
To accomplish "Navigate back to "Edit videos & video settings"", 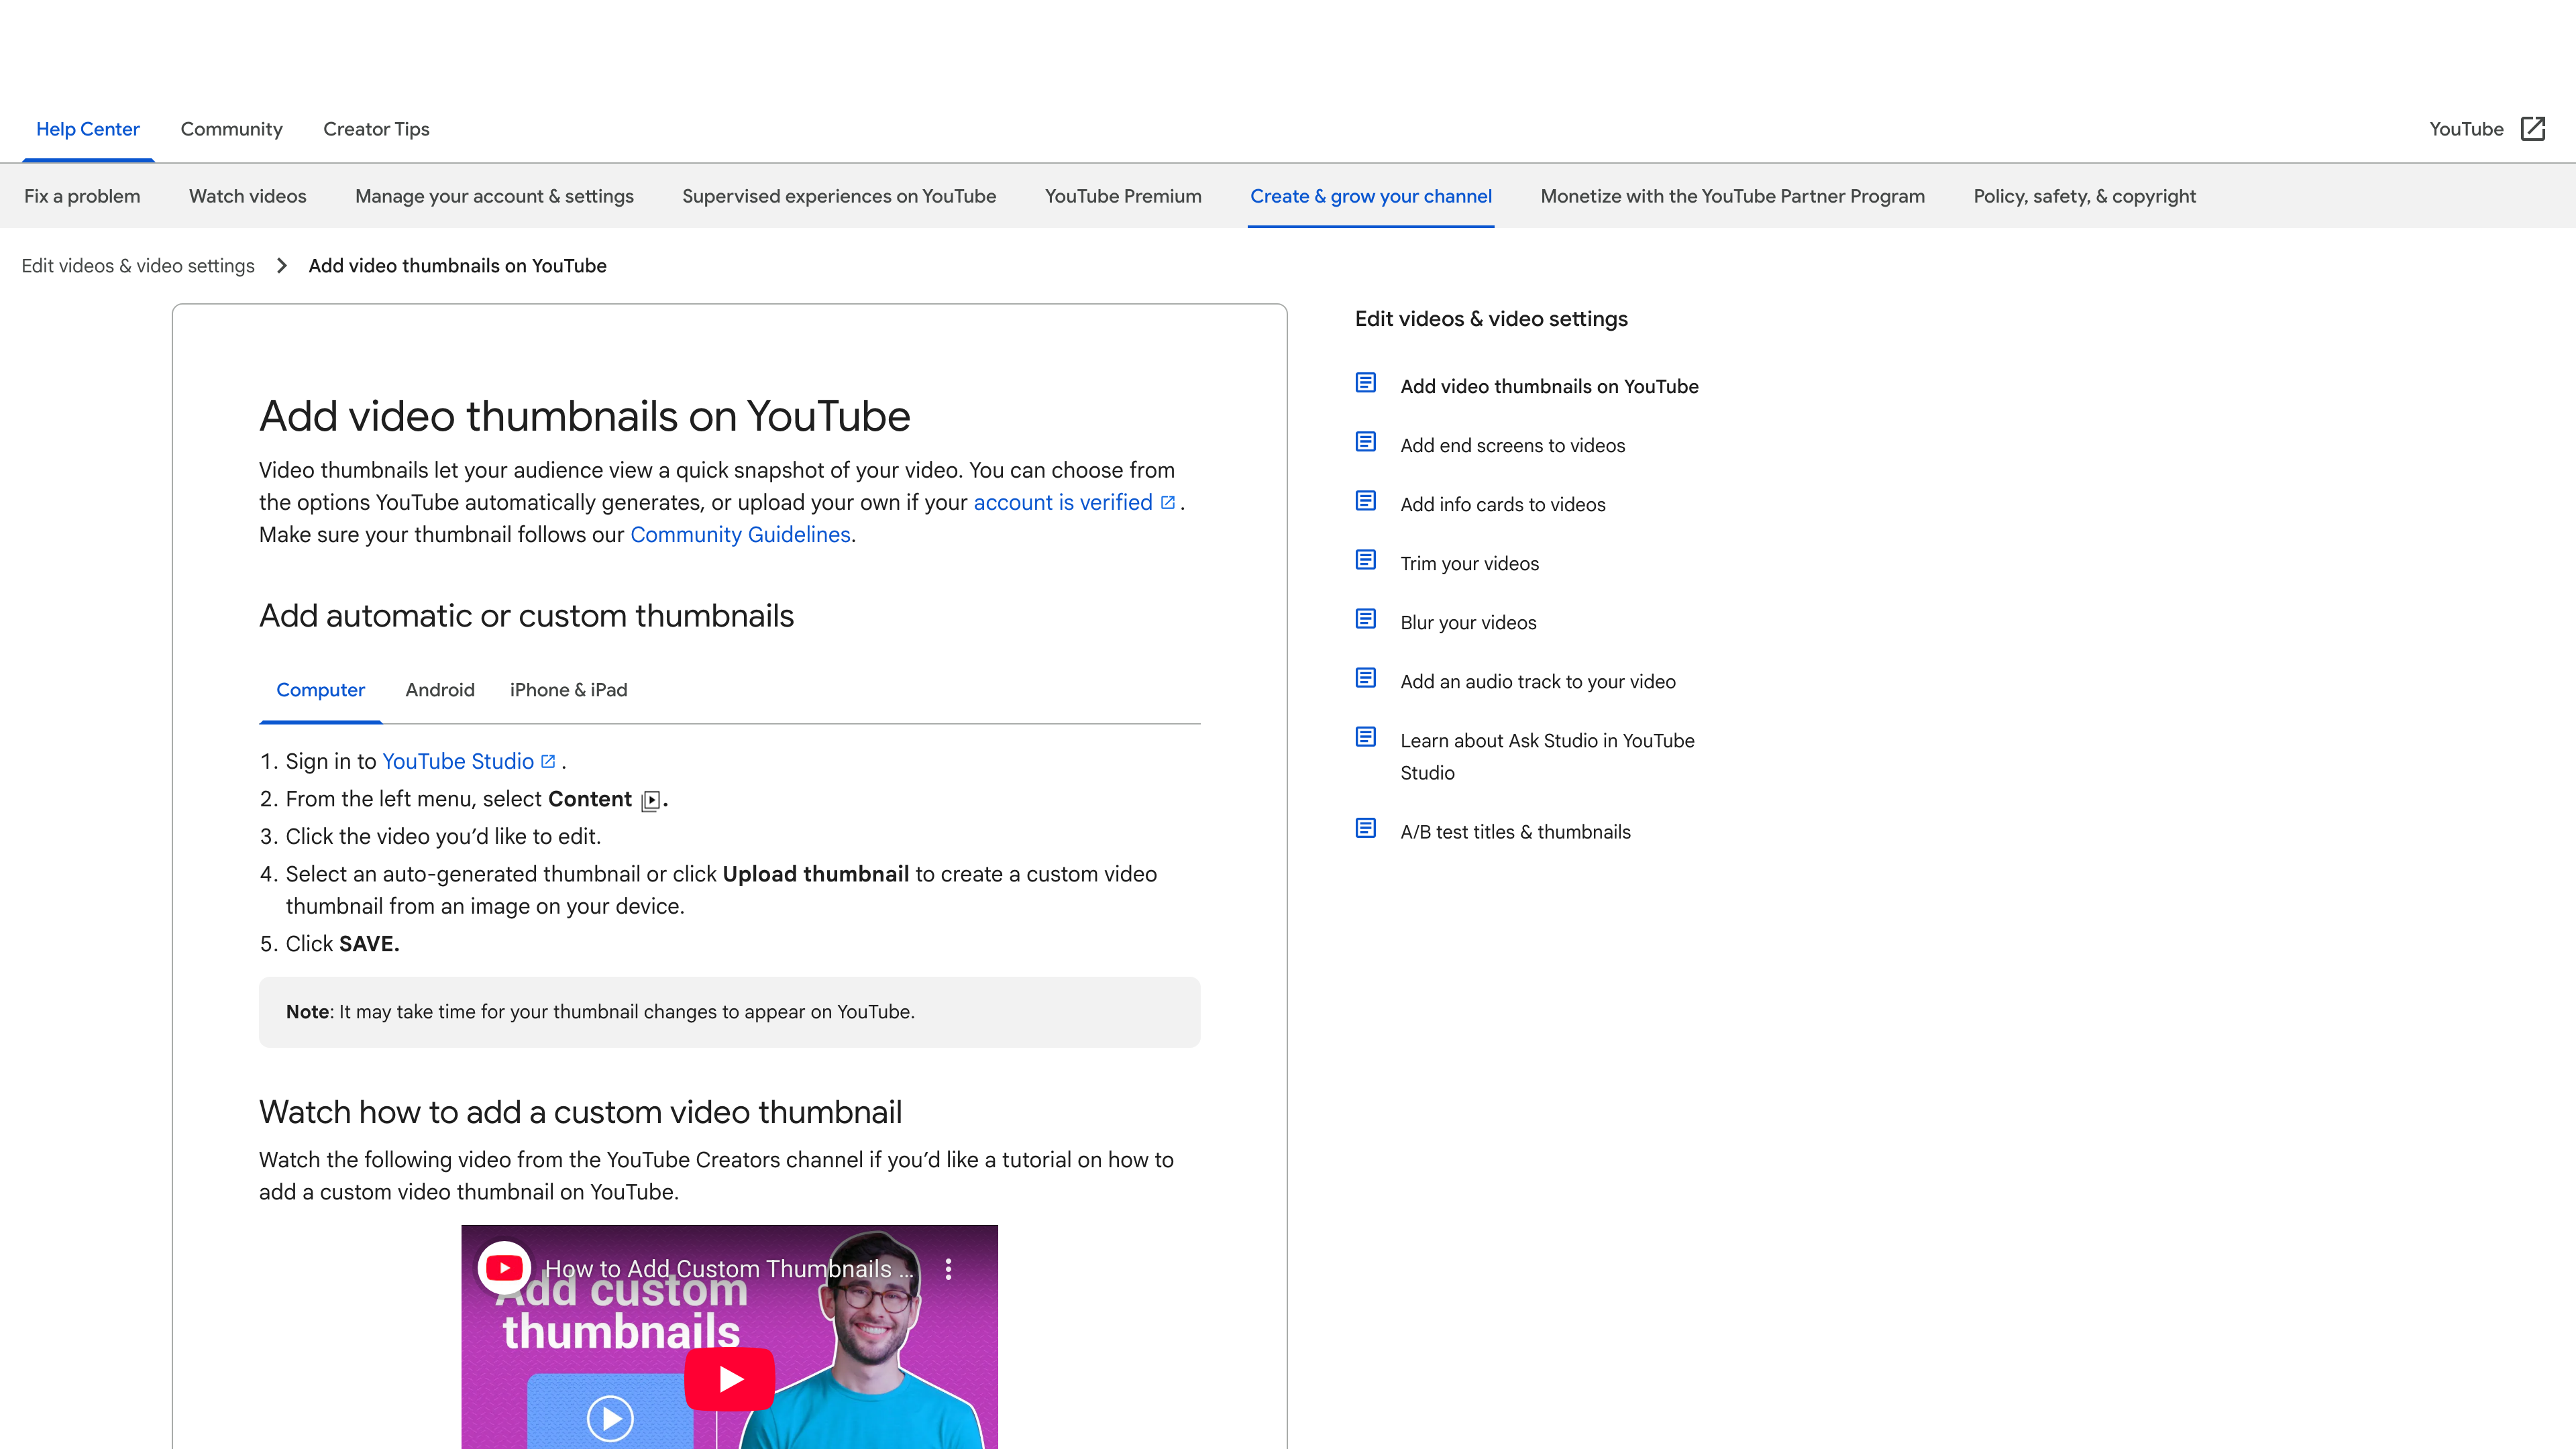I will 138,265.
